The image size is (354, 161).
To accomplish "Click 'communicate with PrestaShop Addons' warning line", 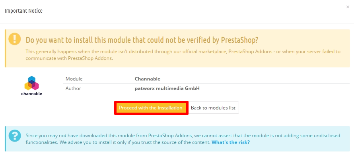I will [69, 58].
